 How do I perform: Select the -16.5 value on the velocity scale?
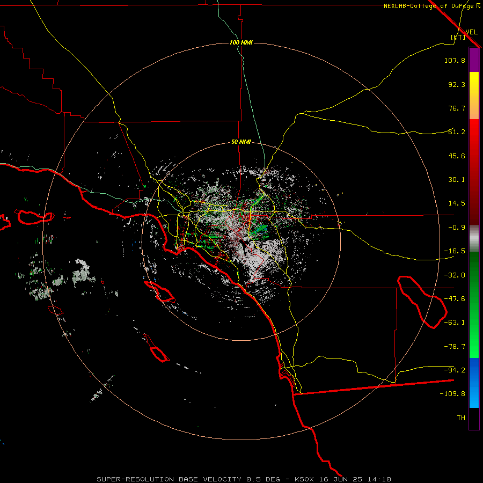pos(455,251)
